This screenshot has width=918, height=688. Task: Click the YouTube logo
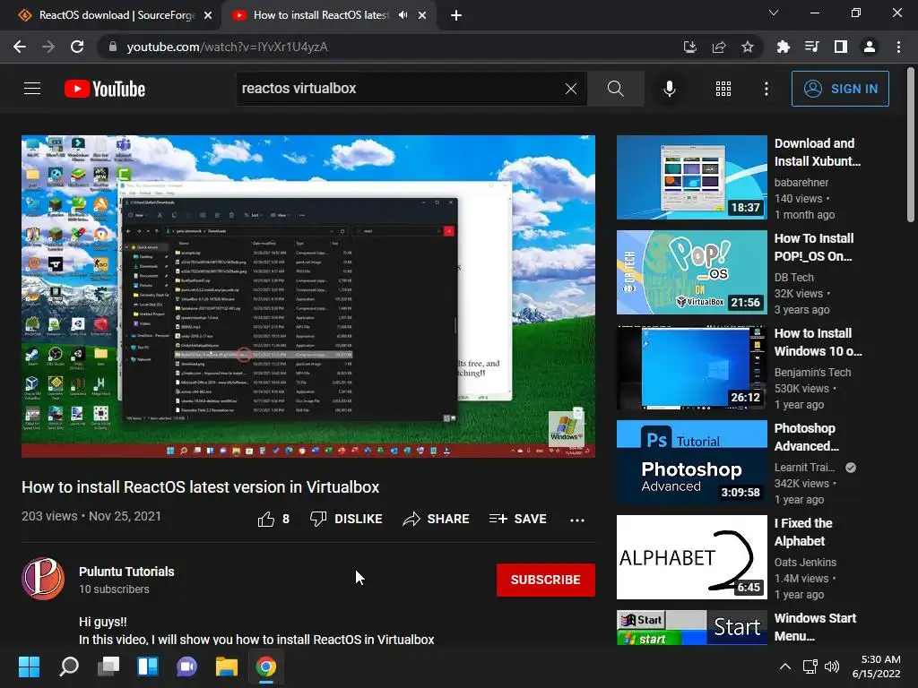pyautogui.click(x=105, y=89)
